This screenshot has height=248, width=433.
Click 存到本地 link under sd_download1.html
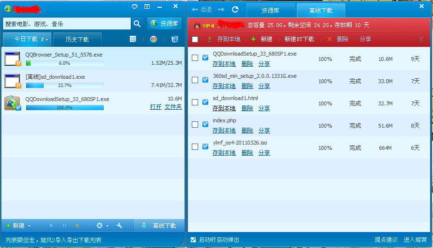(x=224, y=108)
